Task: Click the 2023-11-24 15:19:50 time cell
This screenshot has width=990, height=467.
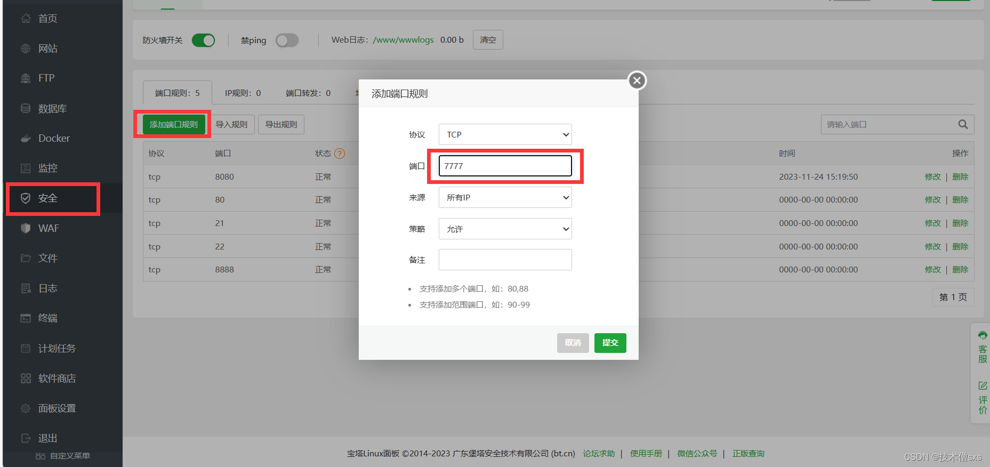Action: click(x=818, y=176)
